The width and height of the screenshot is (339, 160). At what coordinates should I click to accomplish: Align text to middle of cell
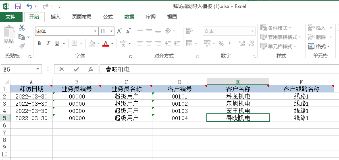click(149, 31)
